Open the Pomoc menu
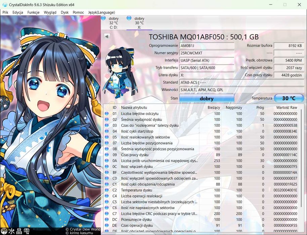307x235 pixels. pyautogui.click(x=78, y=12)
